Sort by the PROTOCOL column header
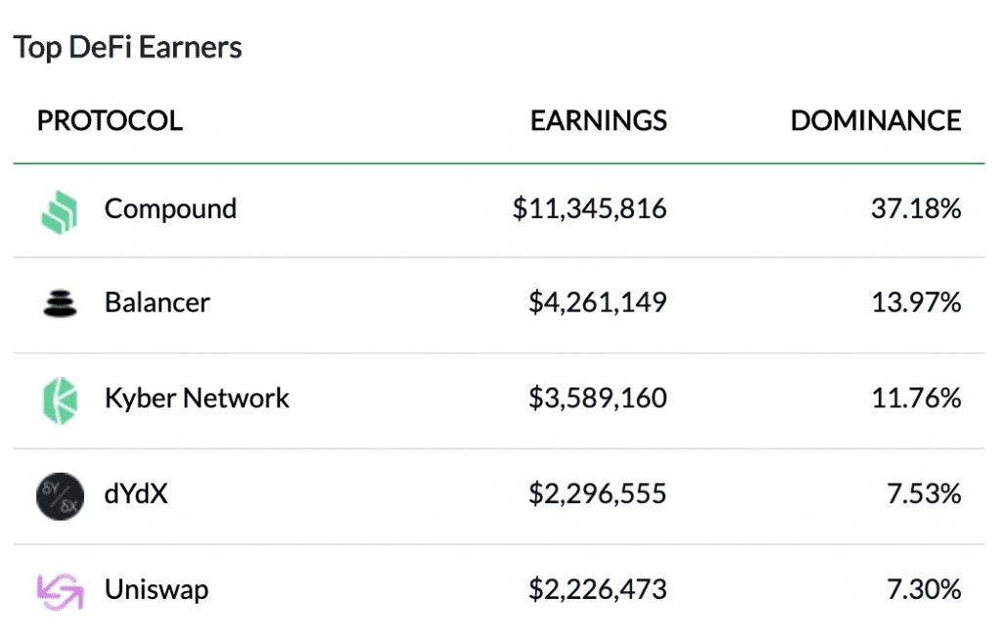 tap(110, 120)
